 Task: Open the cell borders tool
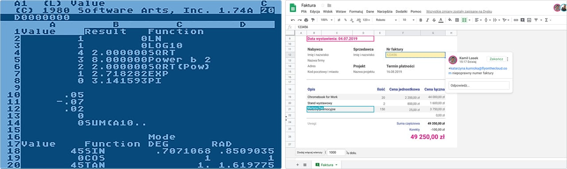point(457,20)
